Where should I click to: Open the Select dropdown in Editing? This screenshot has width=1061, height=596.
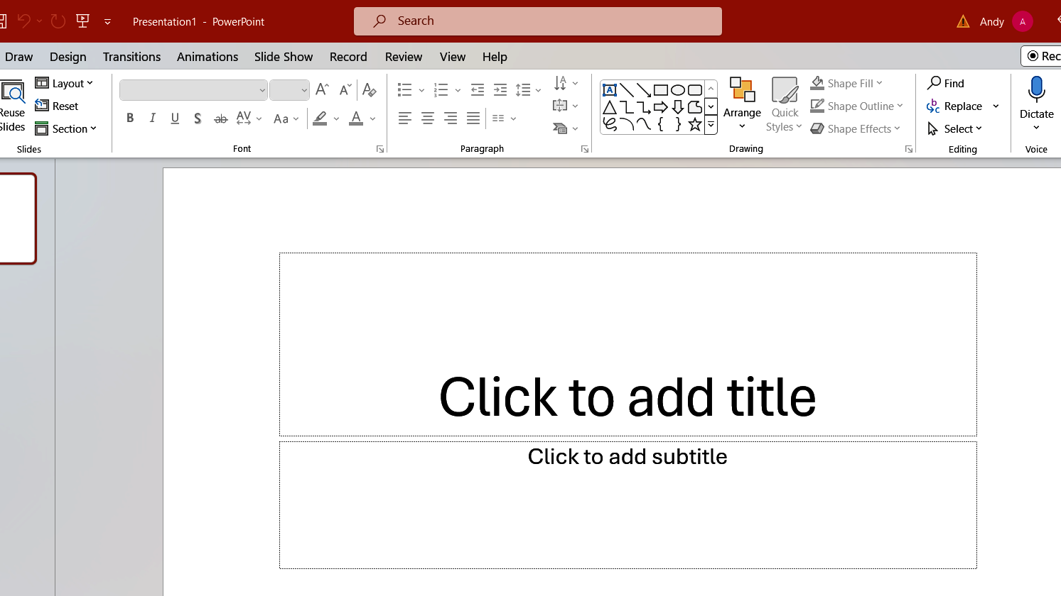(x=956, y=129)
